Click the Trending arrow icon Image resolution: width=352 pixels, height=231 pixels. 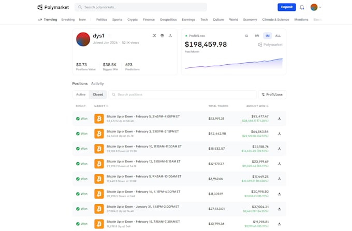pyautogui.click(x=40, y=20)
